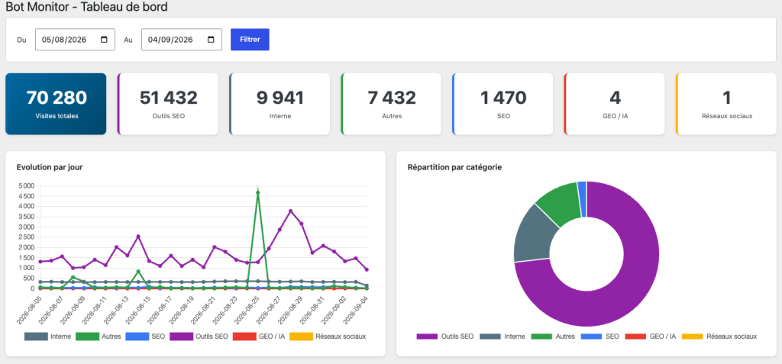Click the 5000 y-axis label
The height and width of the screenshot is (364, 782).
pos(25,185)
